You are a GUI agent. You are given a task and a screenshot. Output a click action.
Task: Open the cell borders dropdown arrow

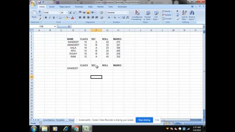click(63, 18)
